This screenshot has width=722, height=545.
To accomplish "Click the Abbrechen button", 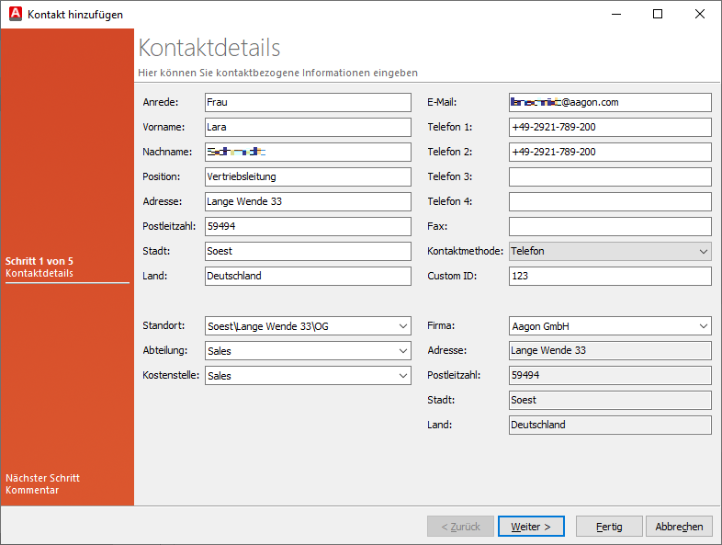I will pyautogui.click(x=680, y=527).
